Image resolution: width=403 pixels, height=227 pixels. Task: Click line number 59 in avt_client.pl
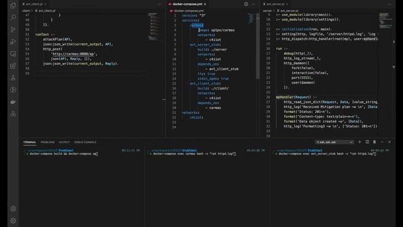27,73
